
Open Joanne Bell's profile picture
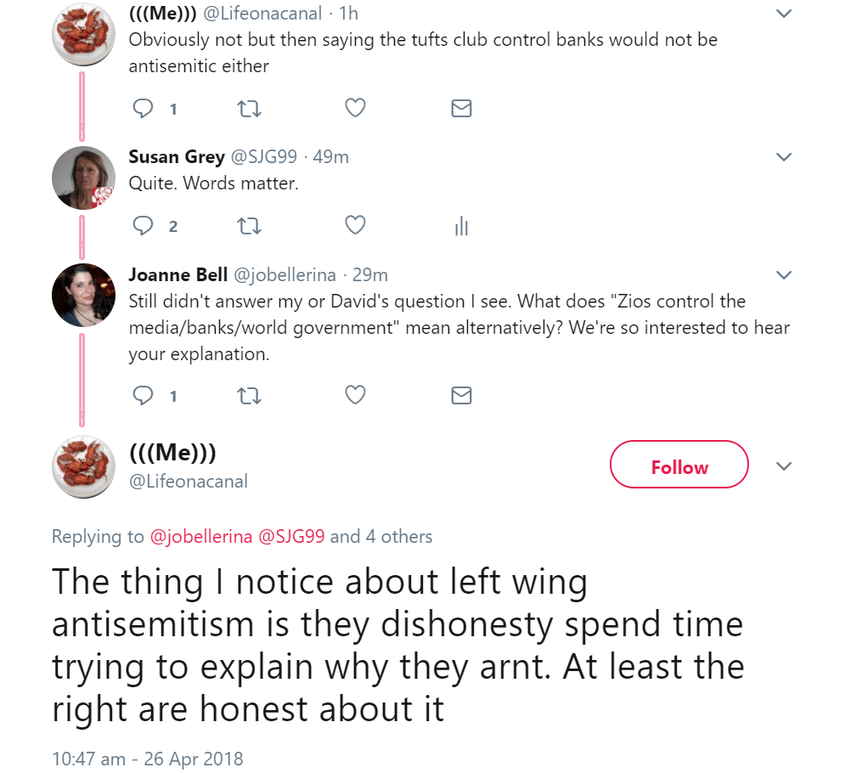pyautogui.click(x=83, y=295)
